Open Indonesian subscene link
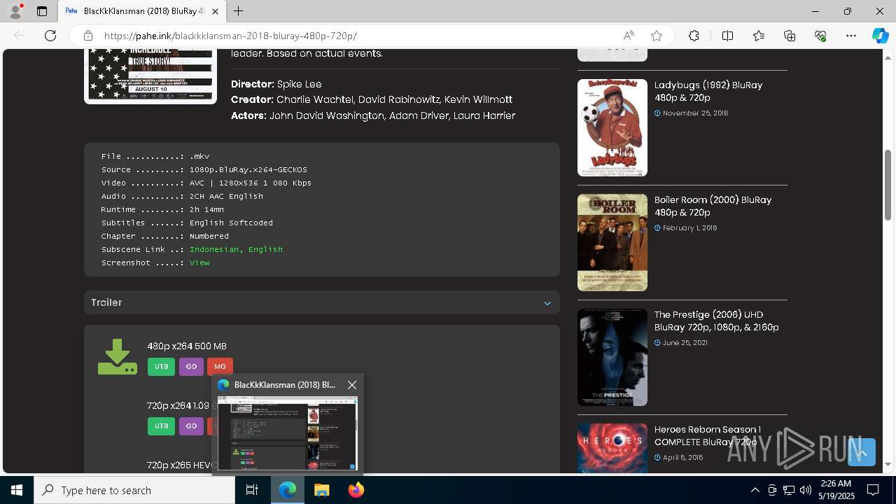This screenshot has height=504, width=896. 214,249
